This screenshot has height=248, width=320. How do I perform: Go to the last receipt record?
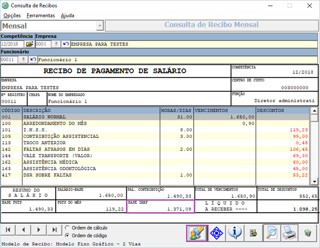coord(54,230)
